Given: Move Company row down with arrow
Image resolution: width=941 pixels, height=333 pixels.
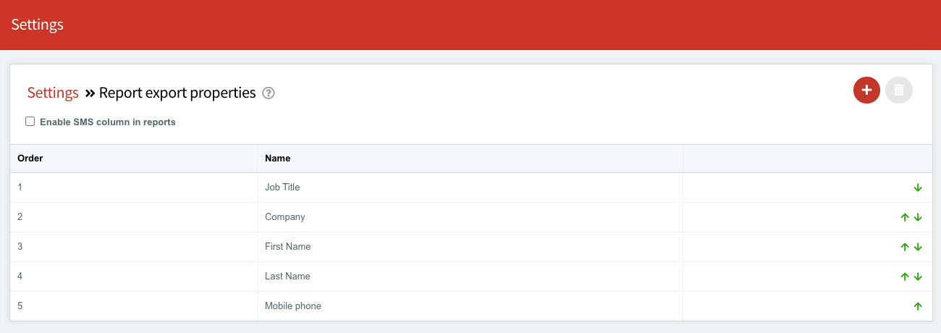Looking at the screenshot, I should pos(918,217).
